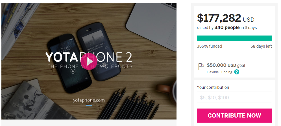The image size is (281, 126).
Task: Click the $177,282 raised amount
Action: click(219, 18)
